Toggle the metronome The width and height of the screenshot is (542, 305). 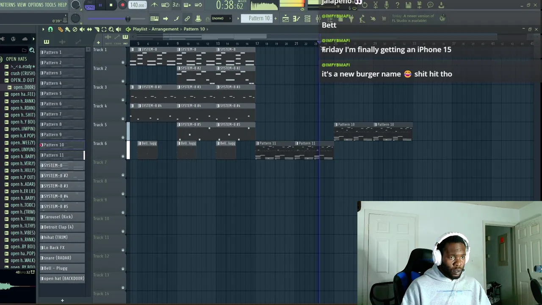click(x=155, y=5)
